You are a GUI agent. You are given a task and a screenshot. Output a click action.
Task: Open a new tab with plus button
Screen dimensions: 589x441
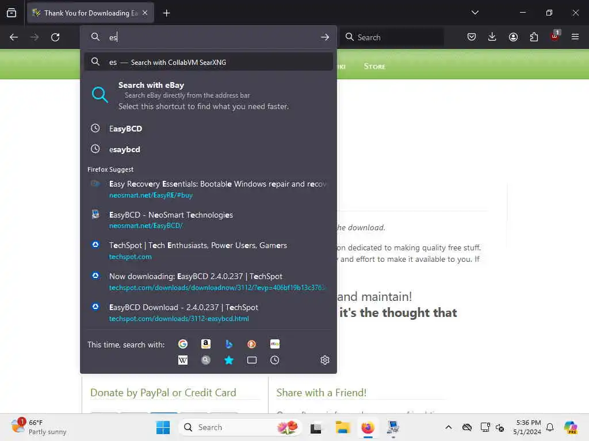(x=166, y=13)
